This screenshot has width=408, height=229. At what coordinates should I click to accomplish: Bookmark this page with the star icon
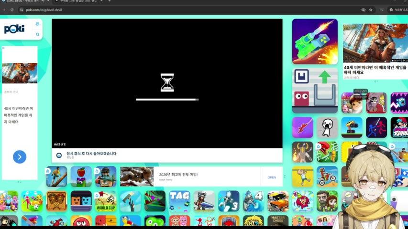(x=371, y=10)
